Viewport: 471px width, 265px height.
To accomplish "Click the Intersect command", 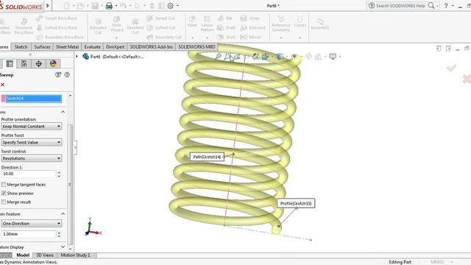I will pos(252,28).
